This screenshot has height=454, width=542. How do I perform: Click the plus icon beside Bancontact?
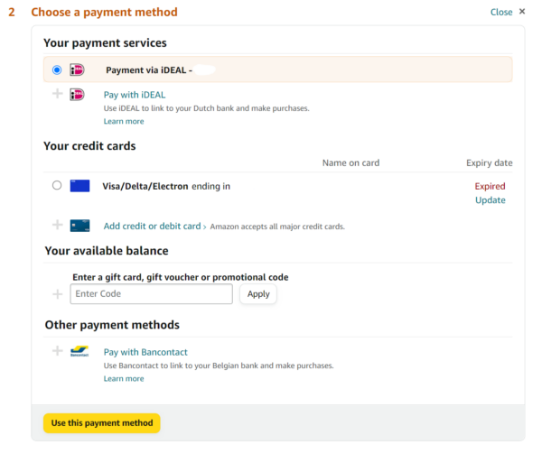(58, 351)
